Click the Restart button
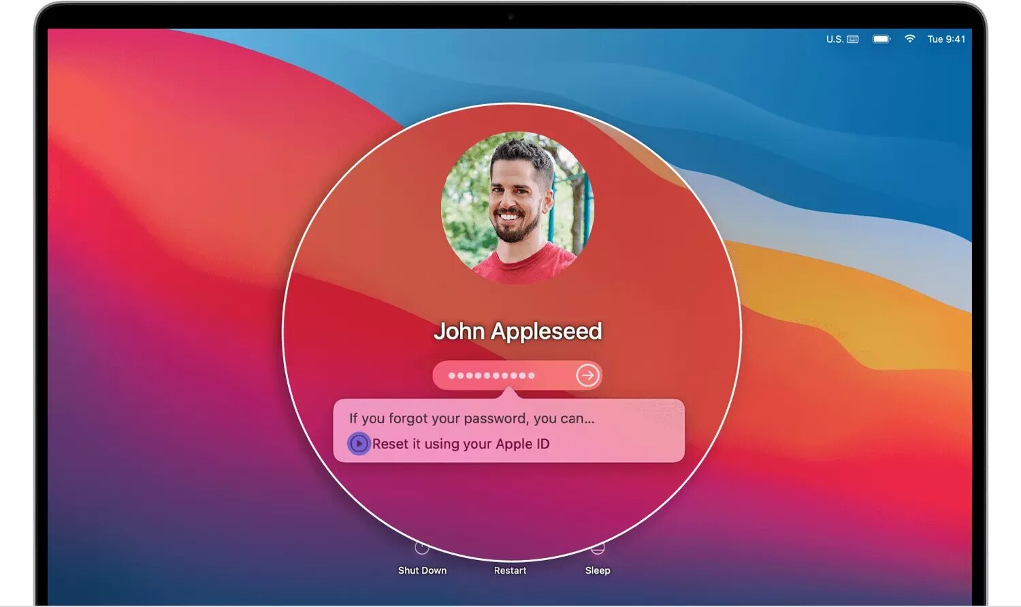 click(510, 570)
